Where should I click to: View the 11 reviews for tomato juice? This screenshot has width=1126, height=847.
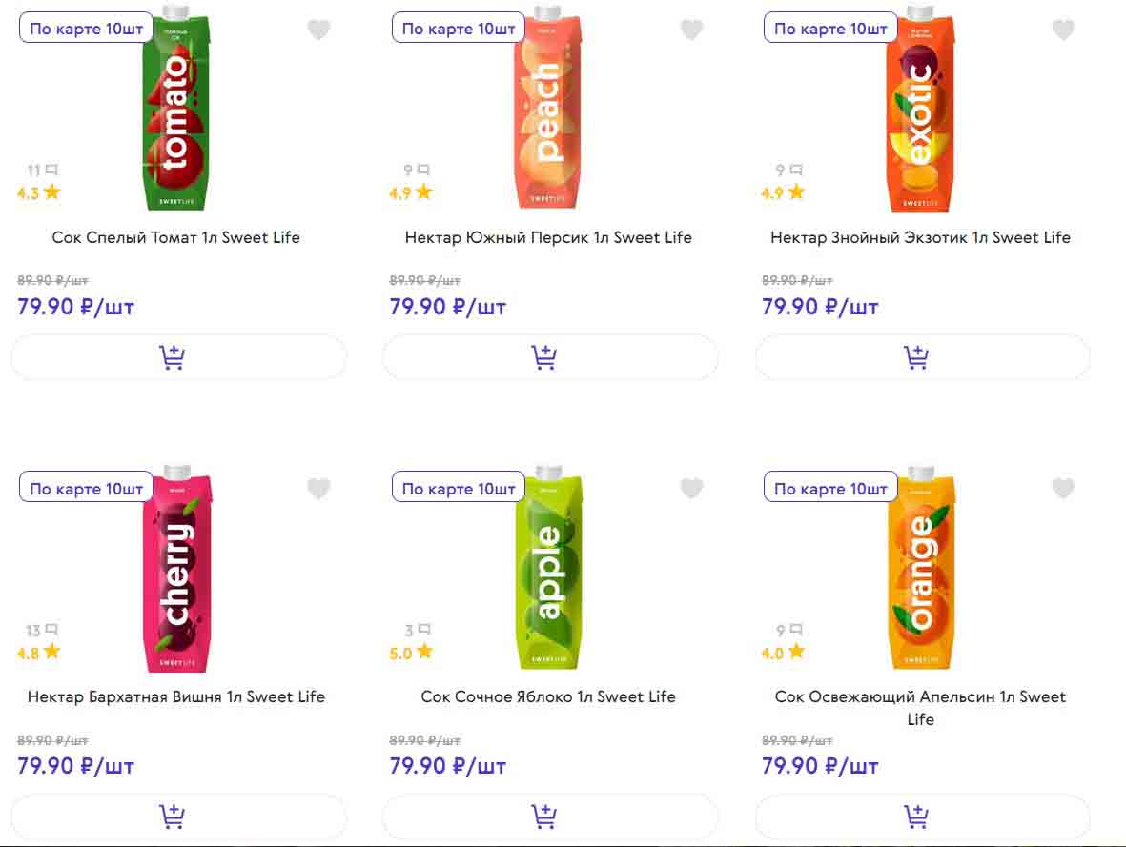42,171
